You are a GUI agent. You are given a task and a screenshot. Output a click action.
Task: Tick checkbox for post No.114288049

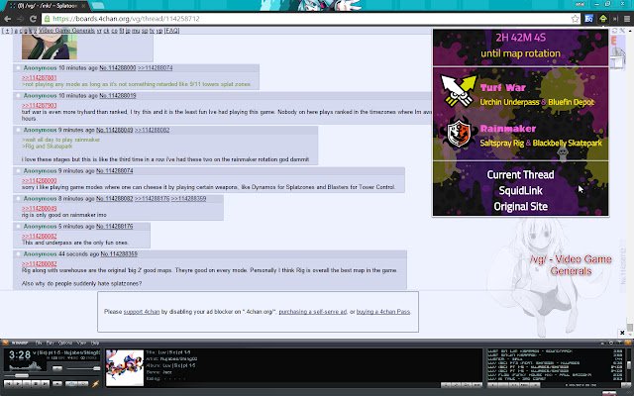coord(18,130)
